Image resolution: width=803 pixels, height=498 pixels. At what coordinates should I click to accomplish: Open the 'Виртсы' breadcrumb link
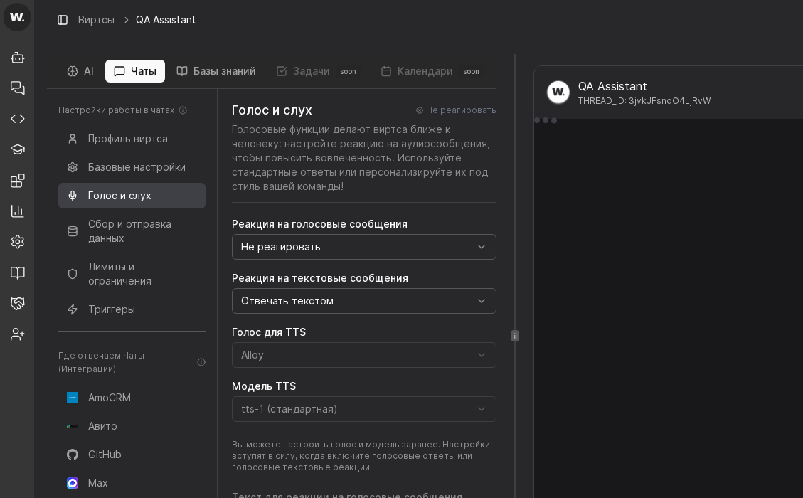(96, 20)
